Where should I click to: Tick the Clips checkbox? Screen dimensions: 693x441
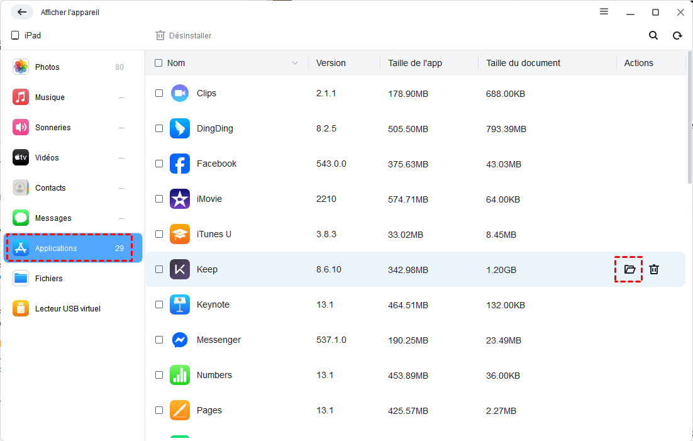point(159,93)
